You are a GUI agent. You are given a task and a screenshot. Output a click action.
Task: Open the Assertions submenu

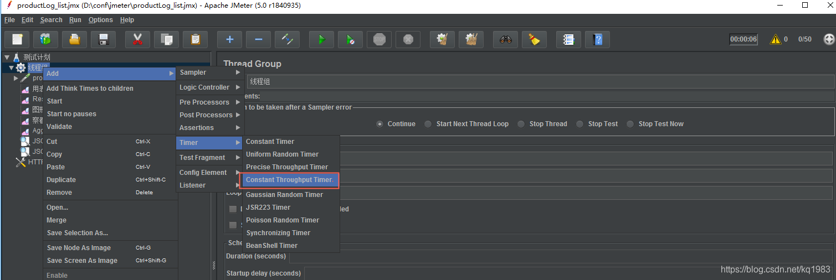pos(210,128)
